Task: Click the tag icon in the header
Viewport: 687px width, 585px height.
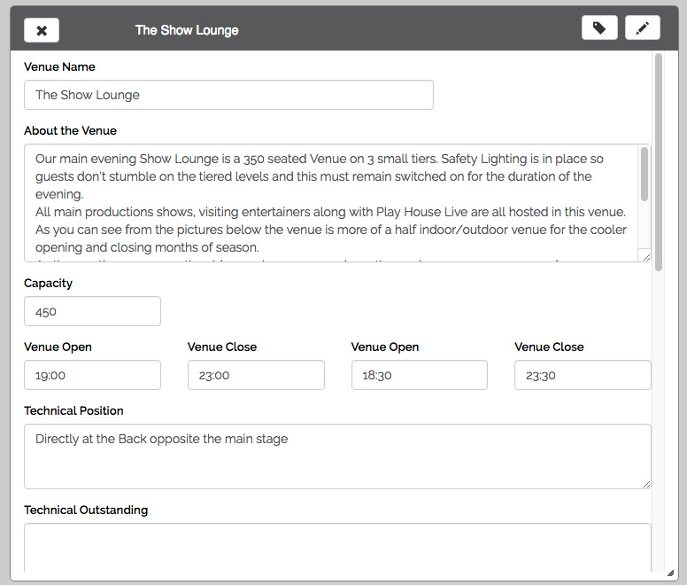Action: coord(599,28)
